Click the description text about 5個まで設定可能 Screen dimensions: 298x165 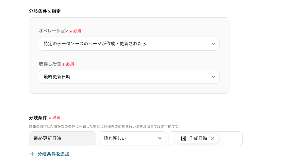[x=104, y=126]
